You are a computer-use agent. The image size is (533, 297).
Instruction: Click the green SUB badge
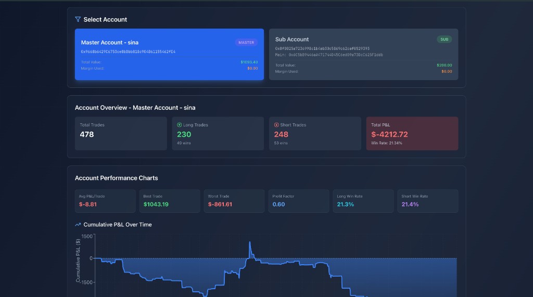tap(445, 40)
